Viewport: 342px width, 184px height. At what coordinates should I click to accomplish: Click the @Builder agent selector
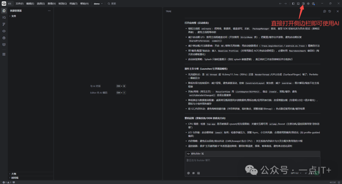(x=196, y=154)
